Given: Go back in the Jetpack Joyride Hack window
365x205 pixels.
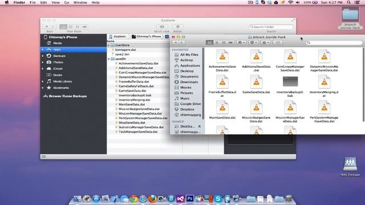Looking at the screenshot, I should [176, 43].
